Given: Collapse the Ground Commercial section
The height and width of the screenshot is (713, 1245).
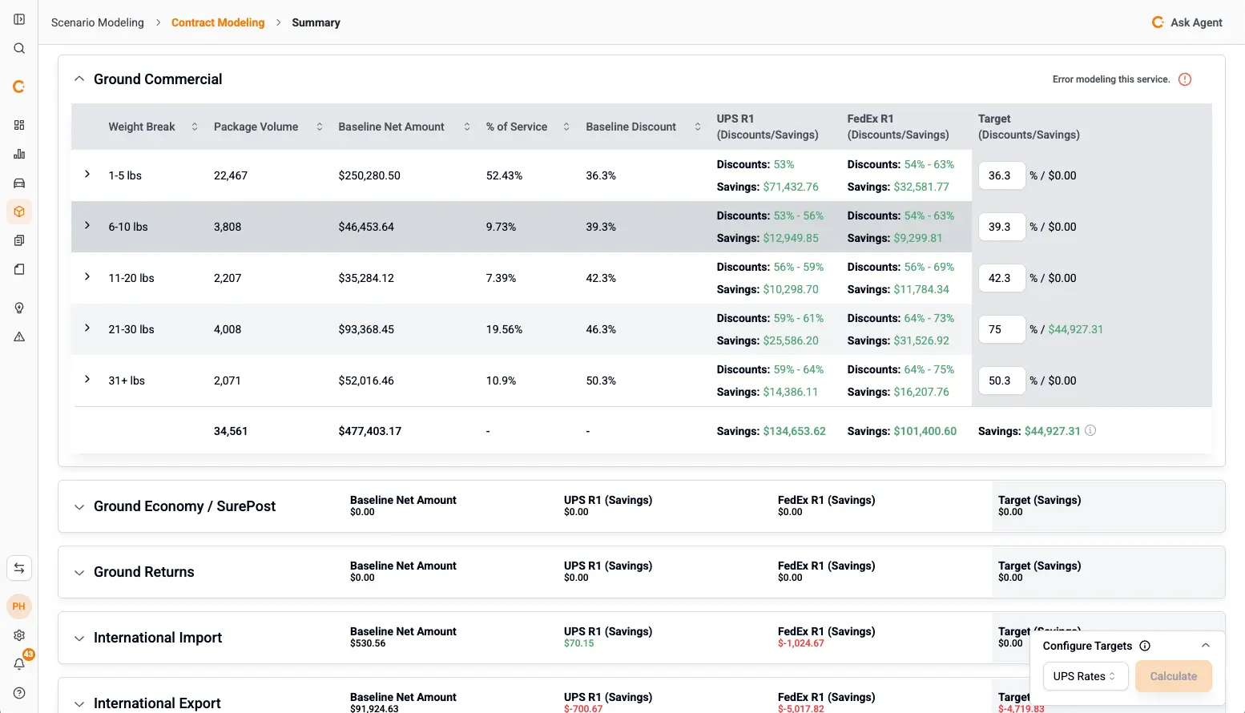Looking at the screenshot, I should [x=79, y=79].
